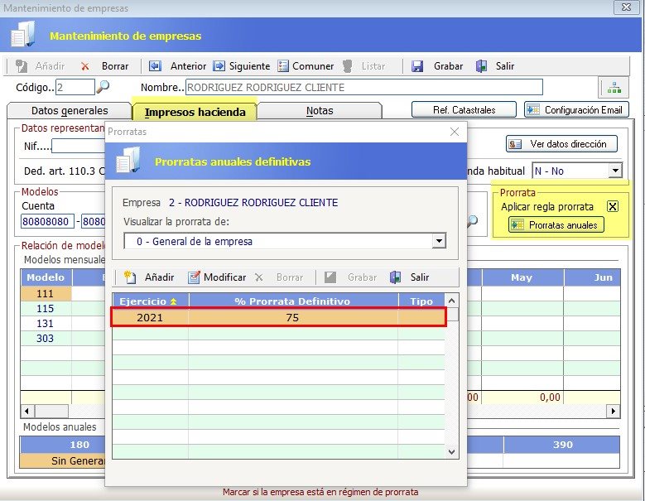Open the N - No habitual dropdown
This screenshot has height=501, width=645.
point(614,171)
